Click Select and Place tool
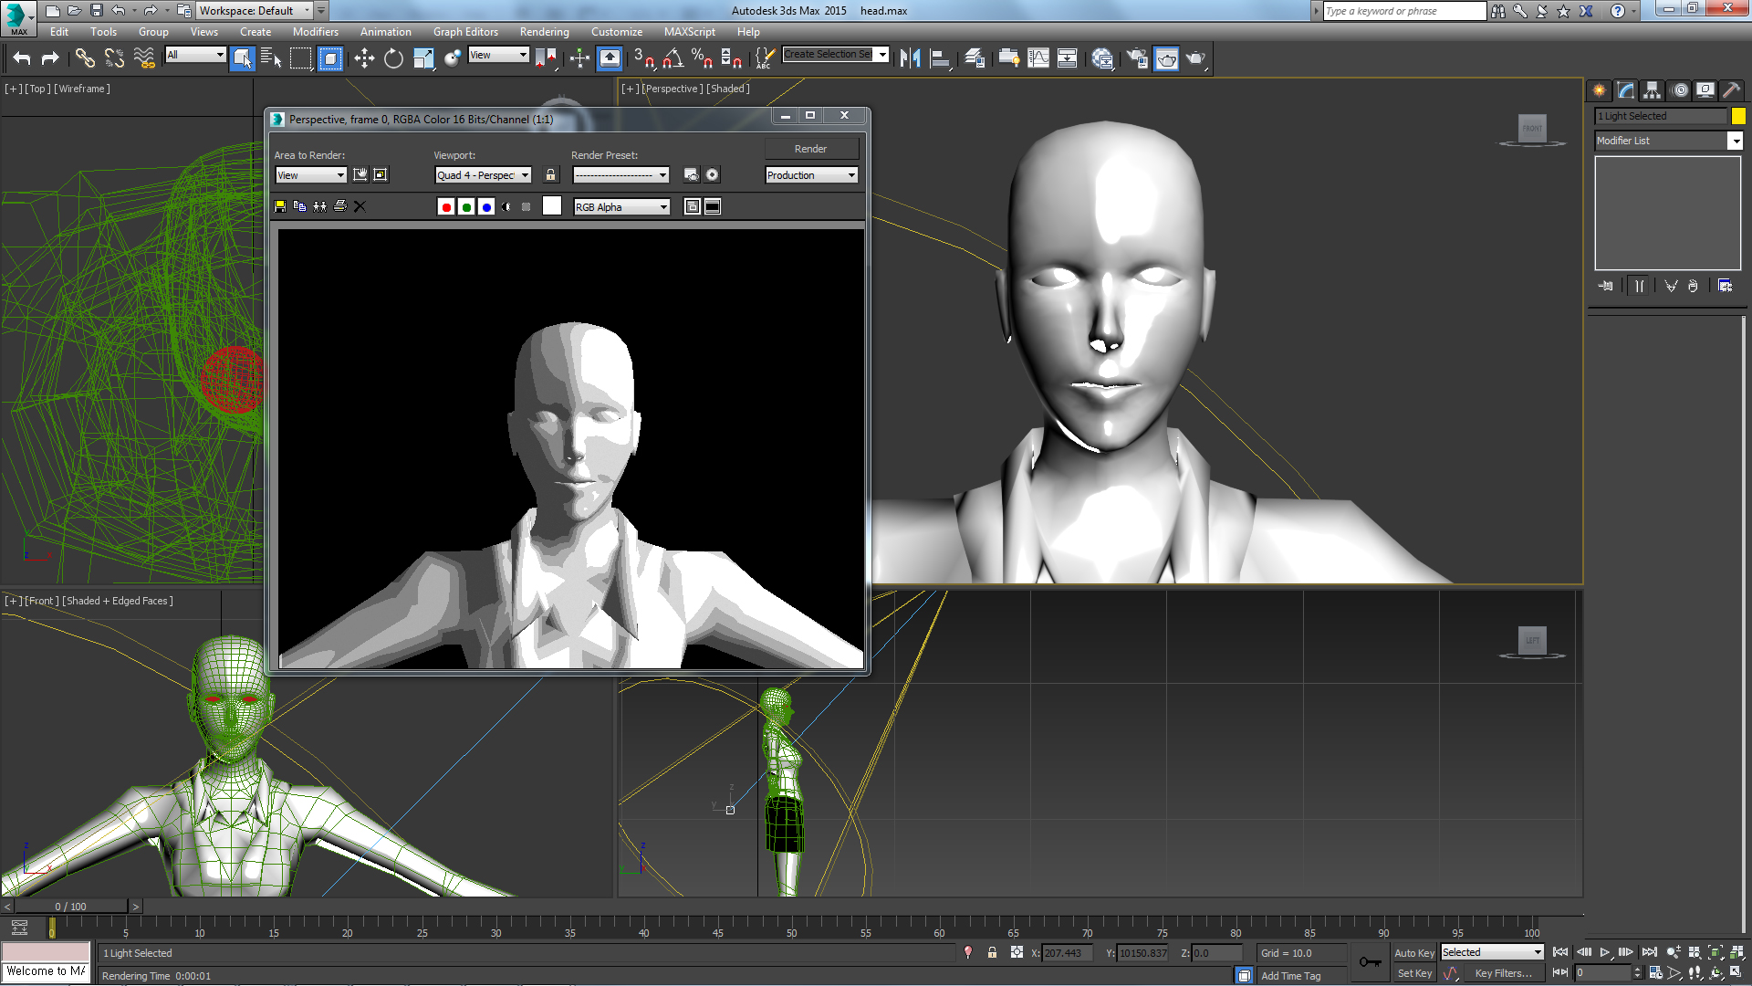1752x986 pixels. [x=453, y=58]
